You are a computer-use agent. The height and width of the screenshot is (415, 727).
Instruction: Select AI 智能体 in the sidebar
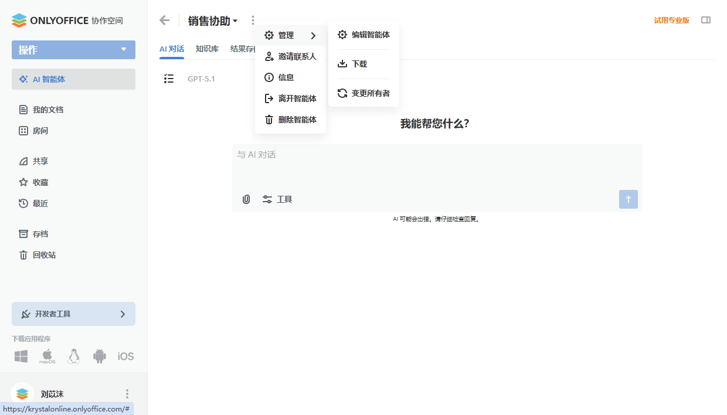coord(50,79)
